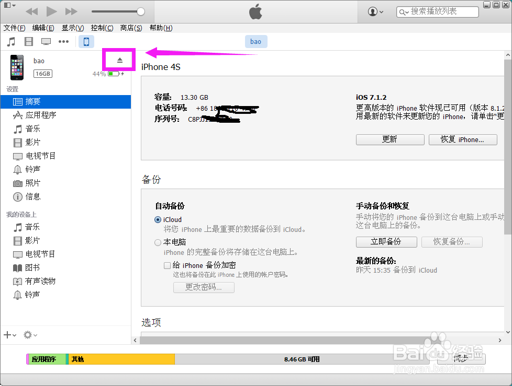Click the fast-forward button
This screenshot has width=512, height=386.
coord(71,11)
